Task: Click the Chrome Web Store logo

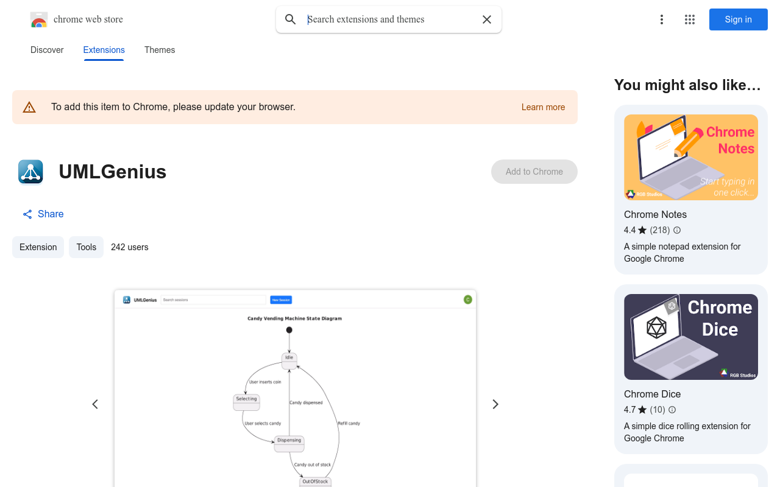Action: pyautogui.click(x=39, y=19)
